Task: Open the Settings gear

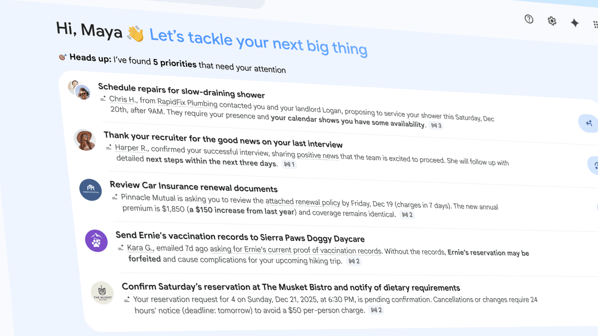Action: (552, 21)
